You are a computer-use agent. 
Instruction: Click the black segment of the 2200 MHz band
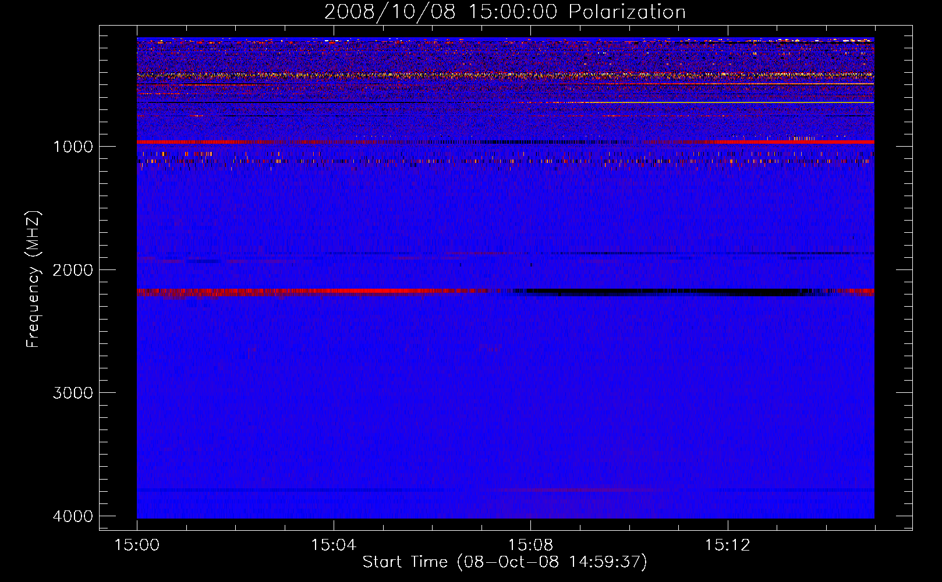664,292
